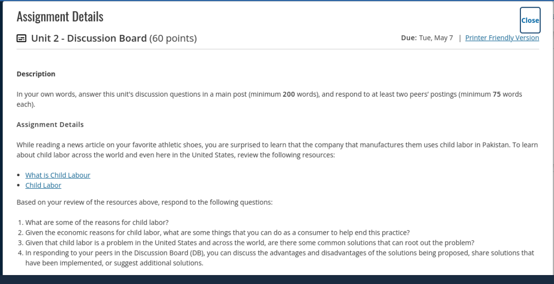Click the discussion board icon beside Unit 2

tap(21, 38)
